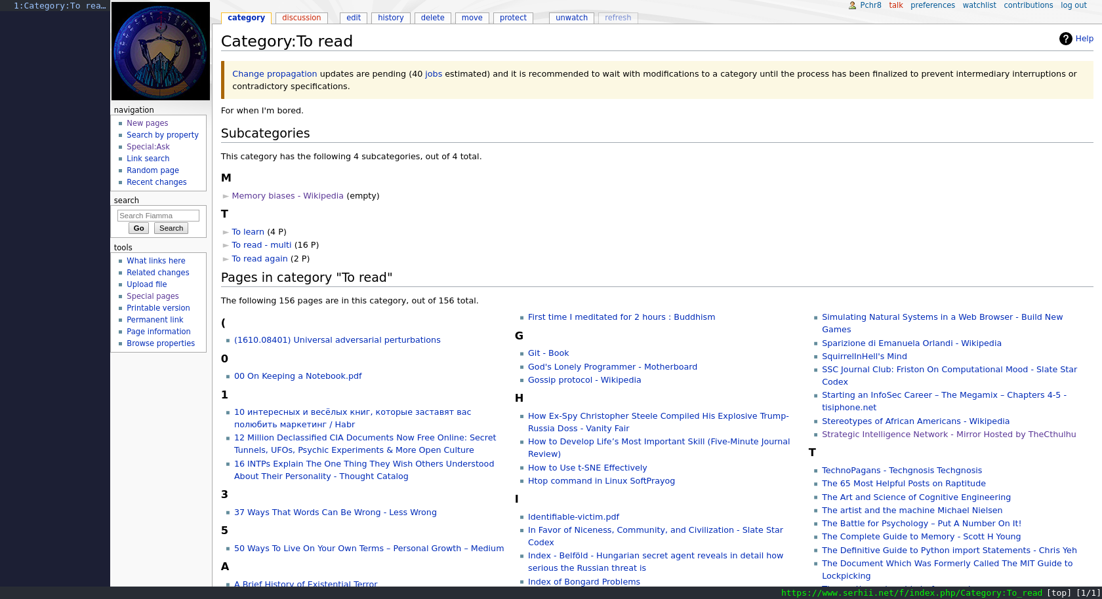The width and height of the screenshot is (1102, 599).
Task: Click the protect tab
Action: [x=512, y=18]
